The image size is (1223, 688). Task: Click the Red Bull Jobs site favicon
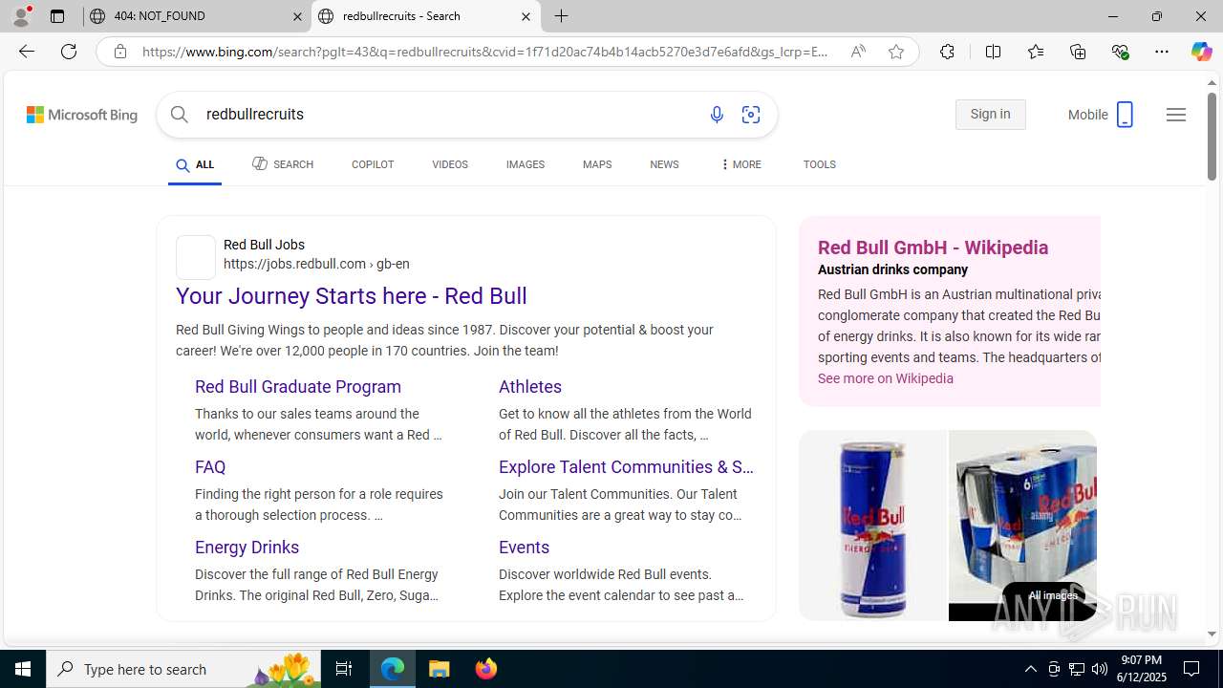[x=196, y=256]
